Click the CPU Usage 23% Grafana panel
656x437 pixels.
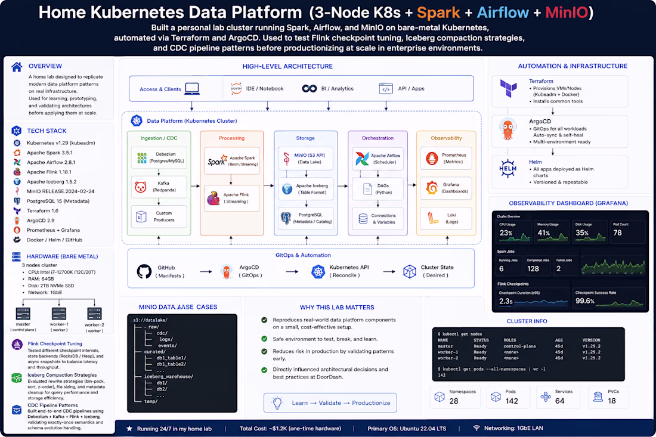coord(513,232)
